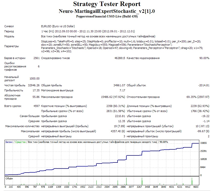
Task: Click the consecutive losses value 10 (-97.13)
Action: tap(203, 126)
